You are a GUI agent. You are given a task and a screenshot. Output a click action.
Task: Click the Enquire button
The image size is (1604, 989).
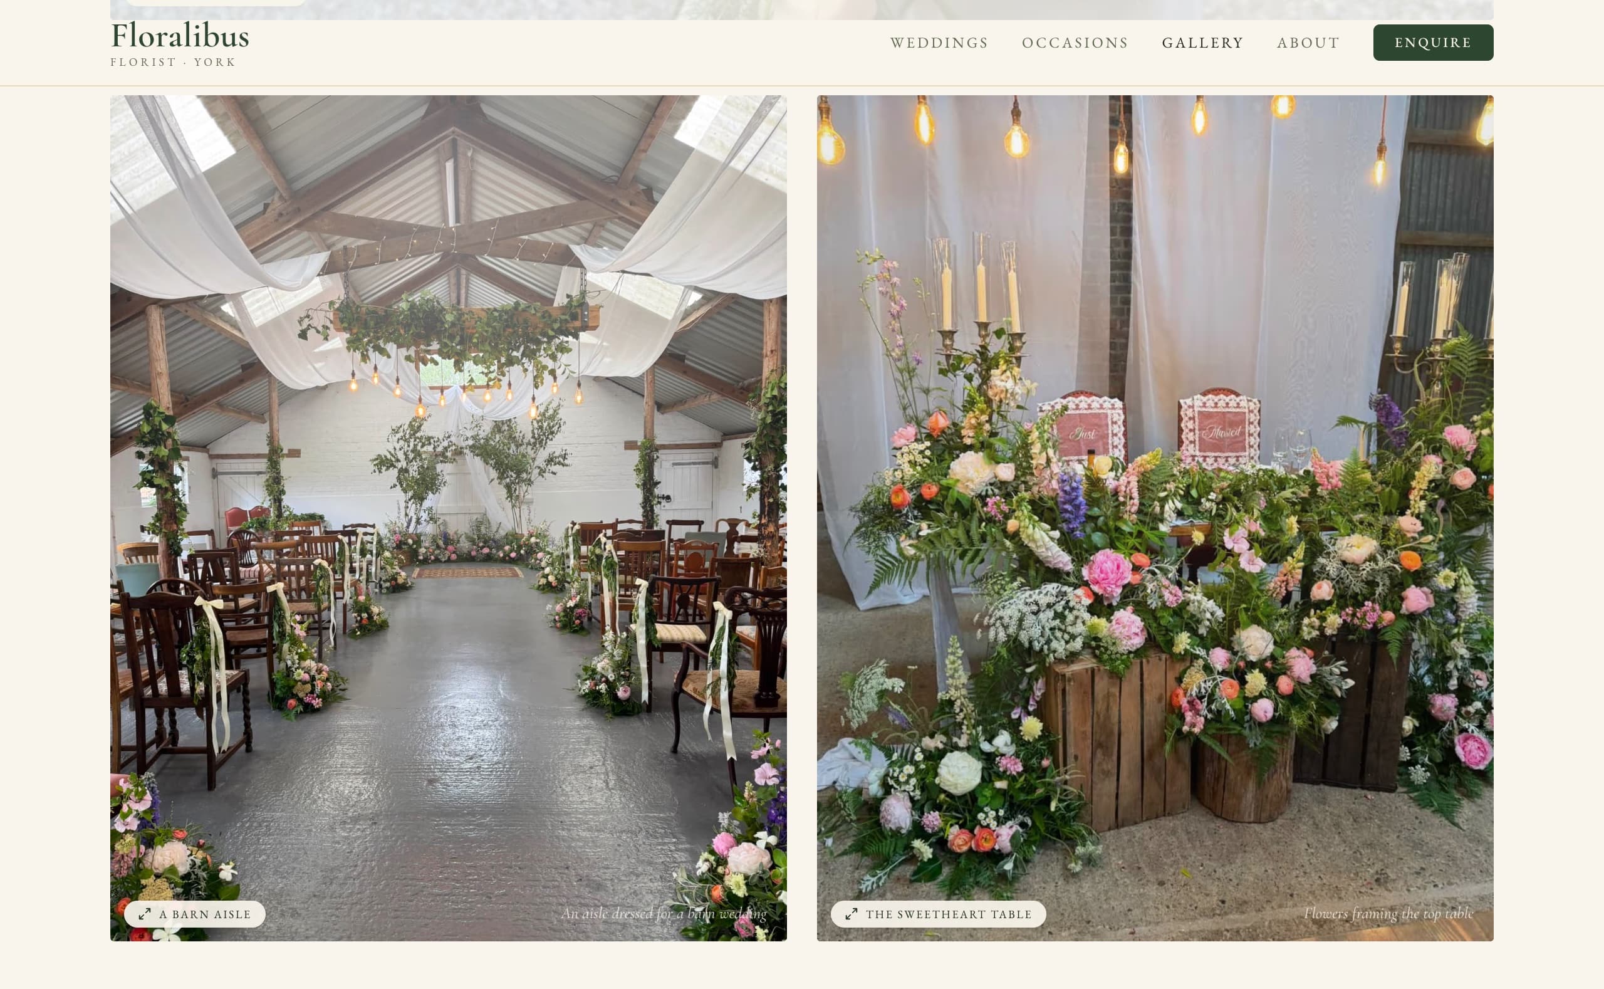[1433, 43]
